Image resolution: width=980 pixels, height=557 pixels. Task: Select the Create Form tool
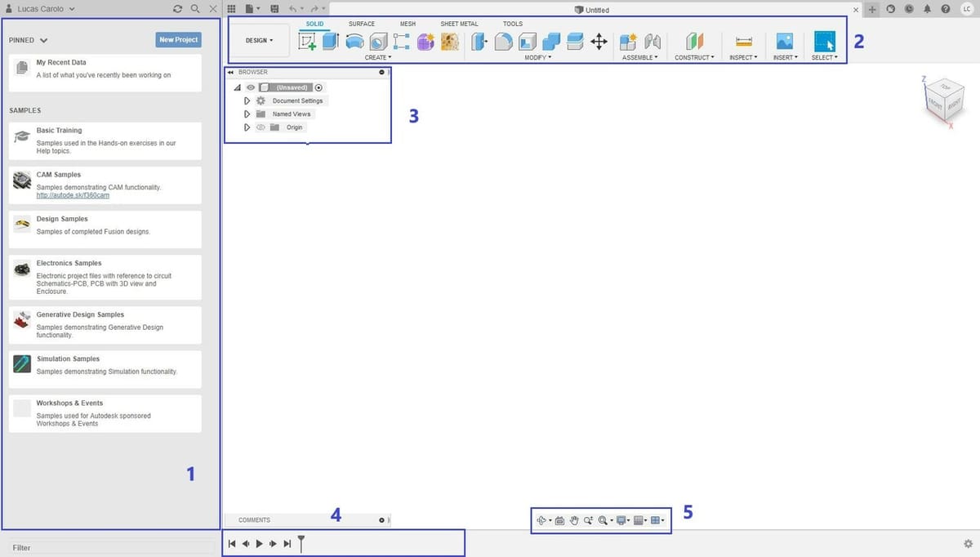[425, 41]
